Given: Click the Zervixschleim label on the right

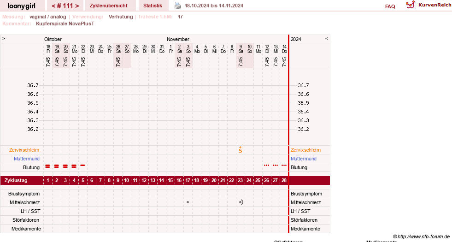Looking at the screenshot, I should pos(305,150).
